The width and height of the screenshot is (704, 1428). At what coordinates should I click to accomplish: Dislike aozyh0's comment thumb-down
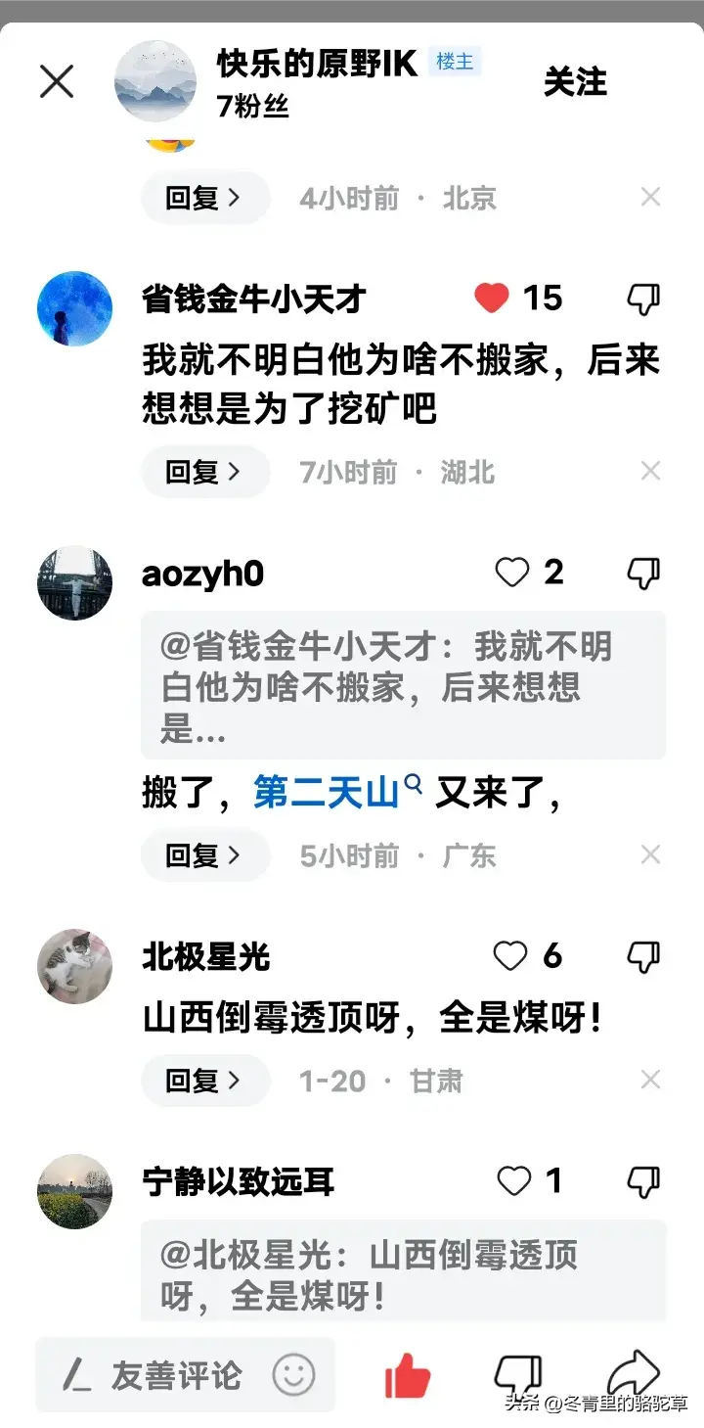643,574
